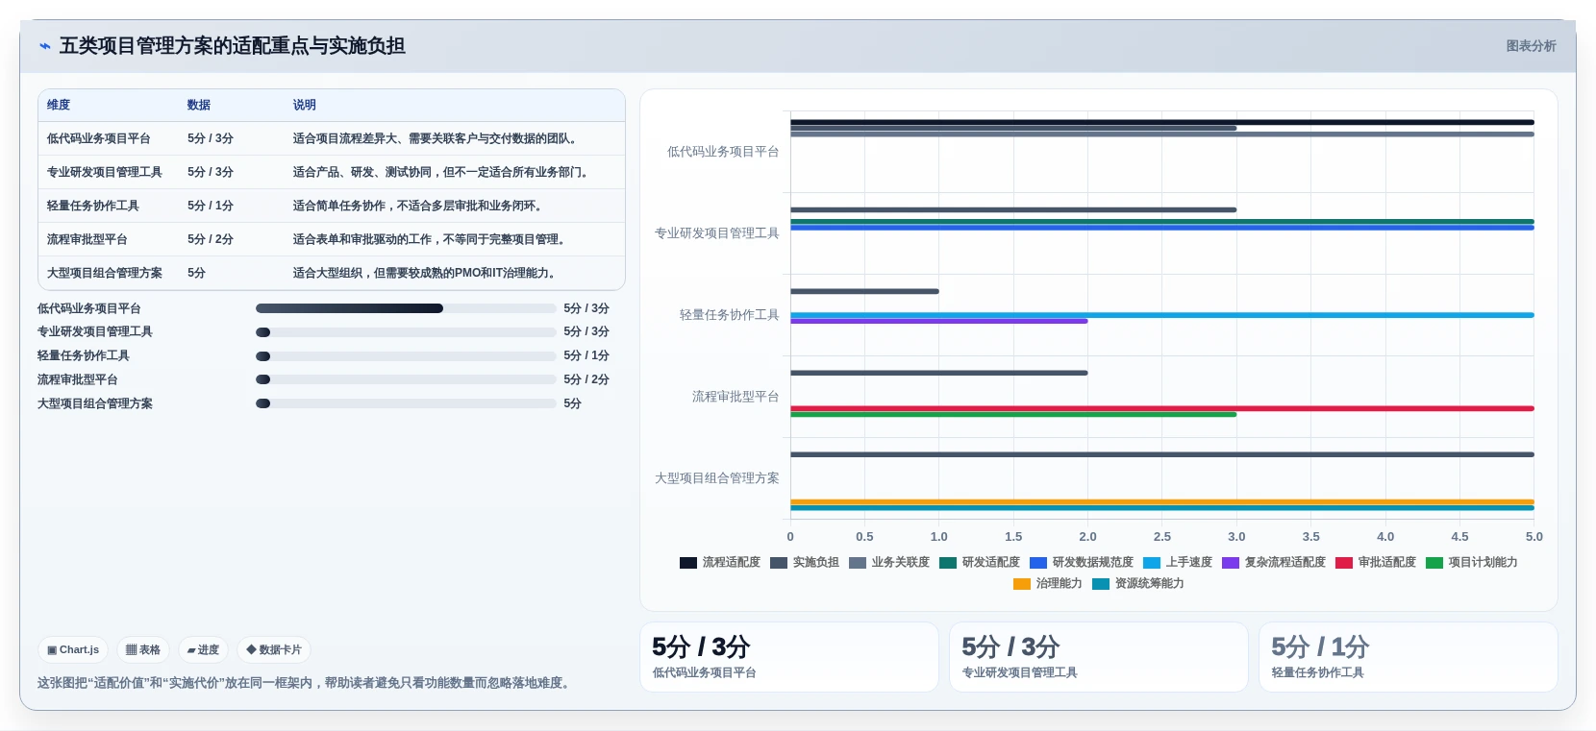Select the Chart.js tag chip

(x=73, y=649)
